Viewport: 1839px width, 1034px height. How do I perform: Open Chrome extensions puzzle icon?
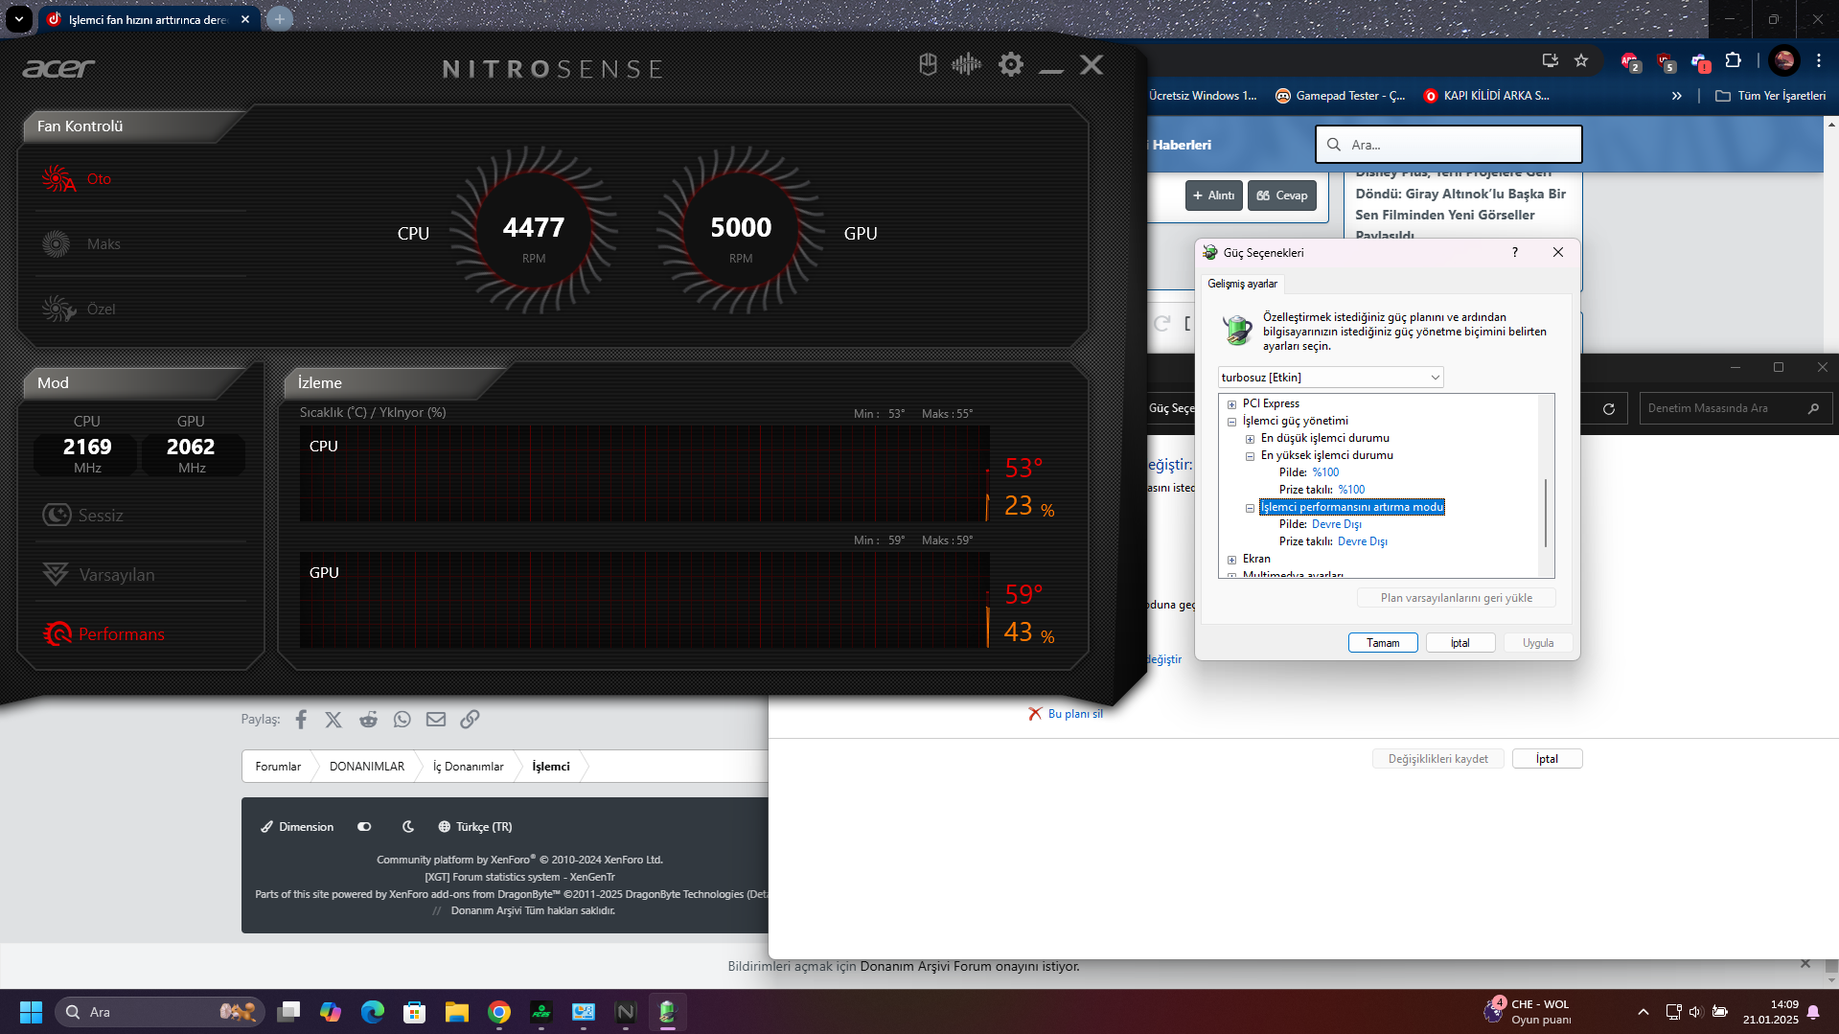(x=1733, y=60)
